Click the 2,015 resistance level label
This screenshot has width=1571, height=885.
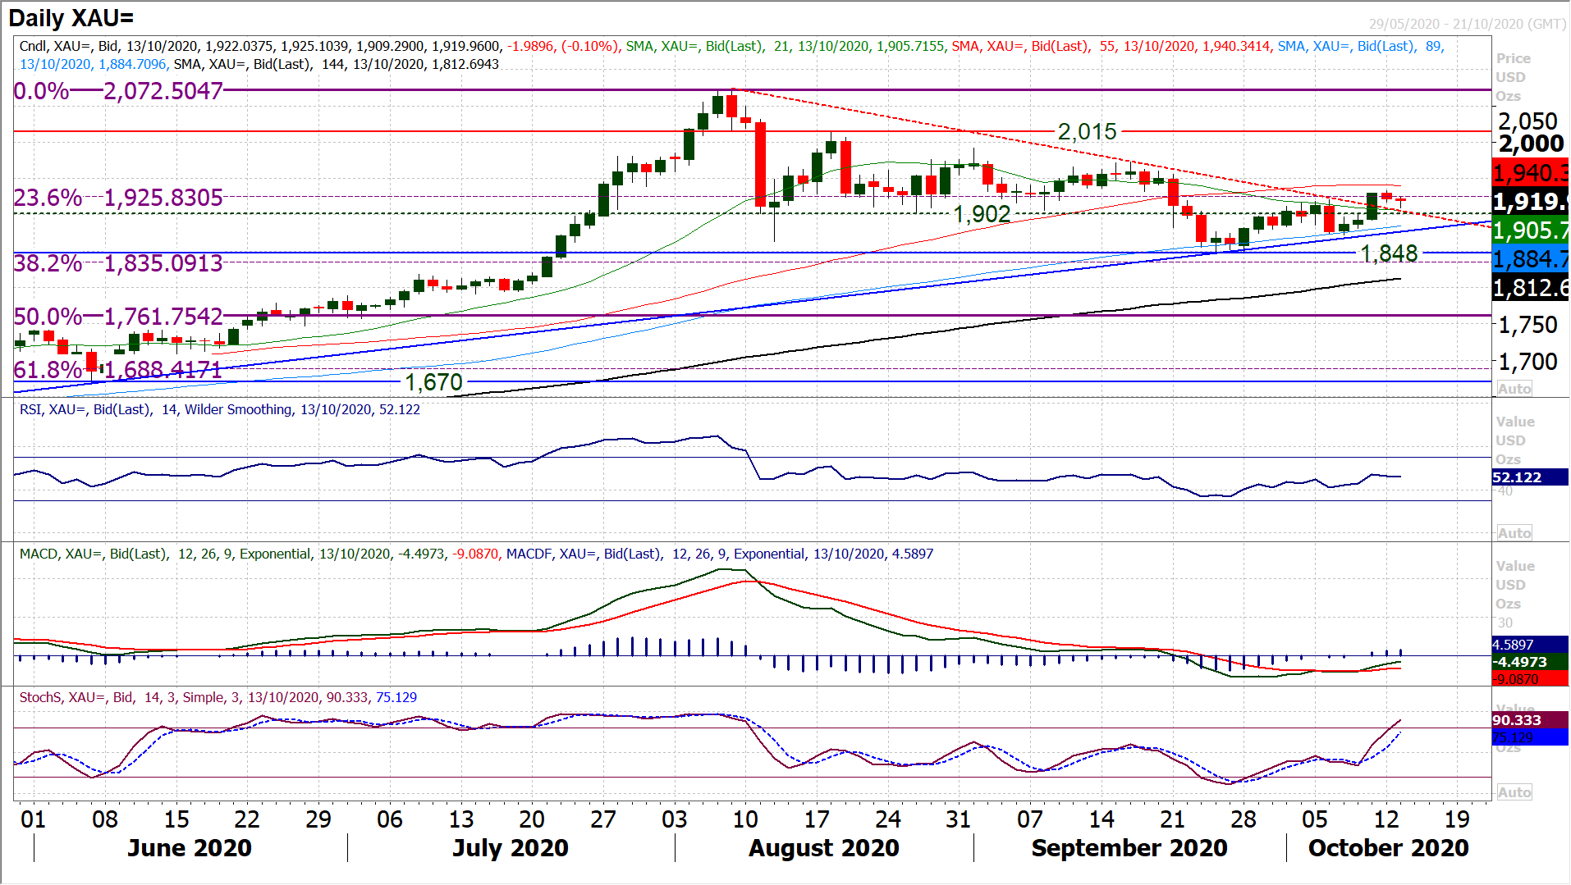point(1087,131)
